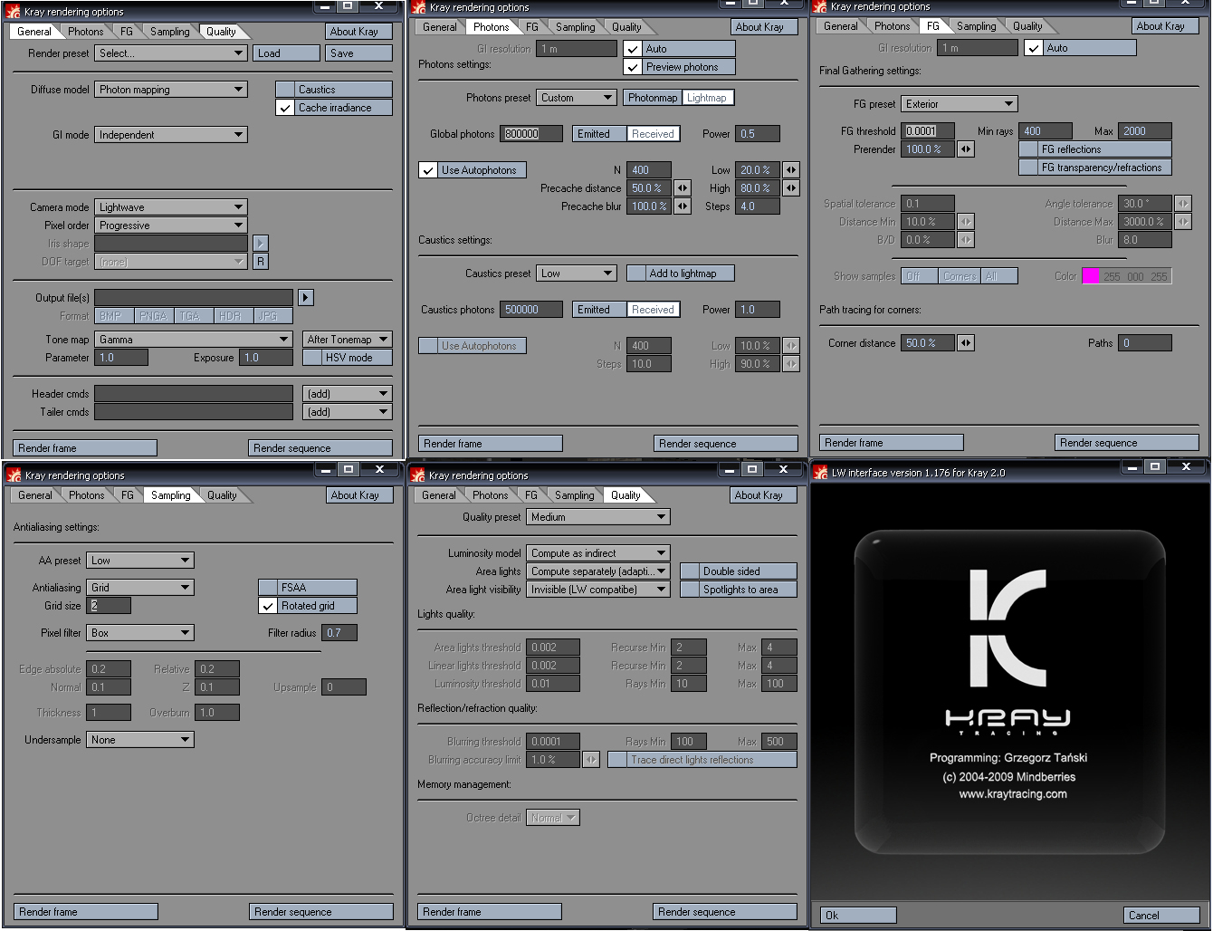
Task: Open the Quality preset Medium dropdown
Action: [597, 517]
